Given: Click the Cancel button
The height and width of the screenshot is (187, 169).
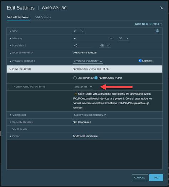Looking at the screenshot, I should (140, 177).
